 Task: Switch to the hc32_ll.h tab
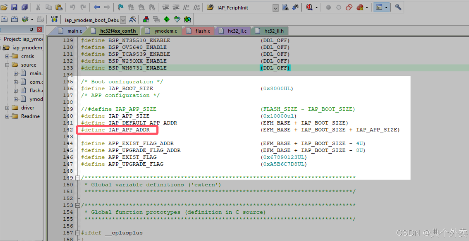[x=270, y=31]
